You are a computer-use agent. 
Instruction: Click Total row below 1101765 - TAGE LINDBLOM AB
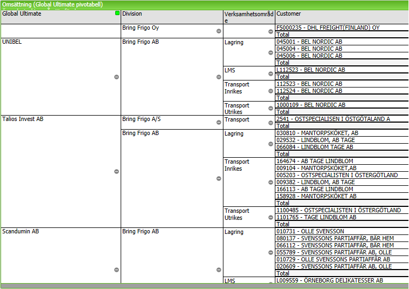[342, 224]
